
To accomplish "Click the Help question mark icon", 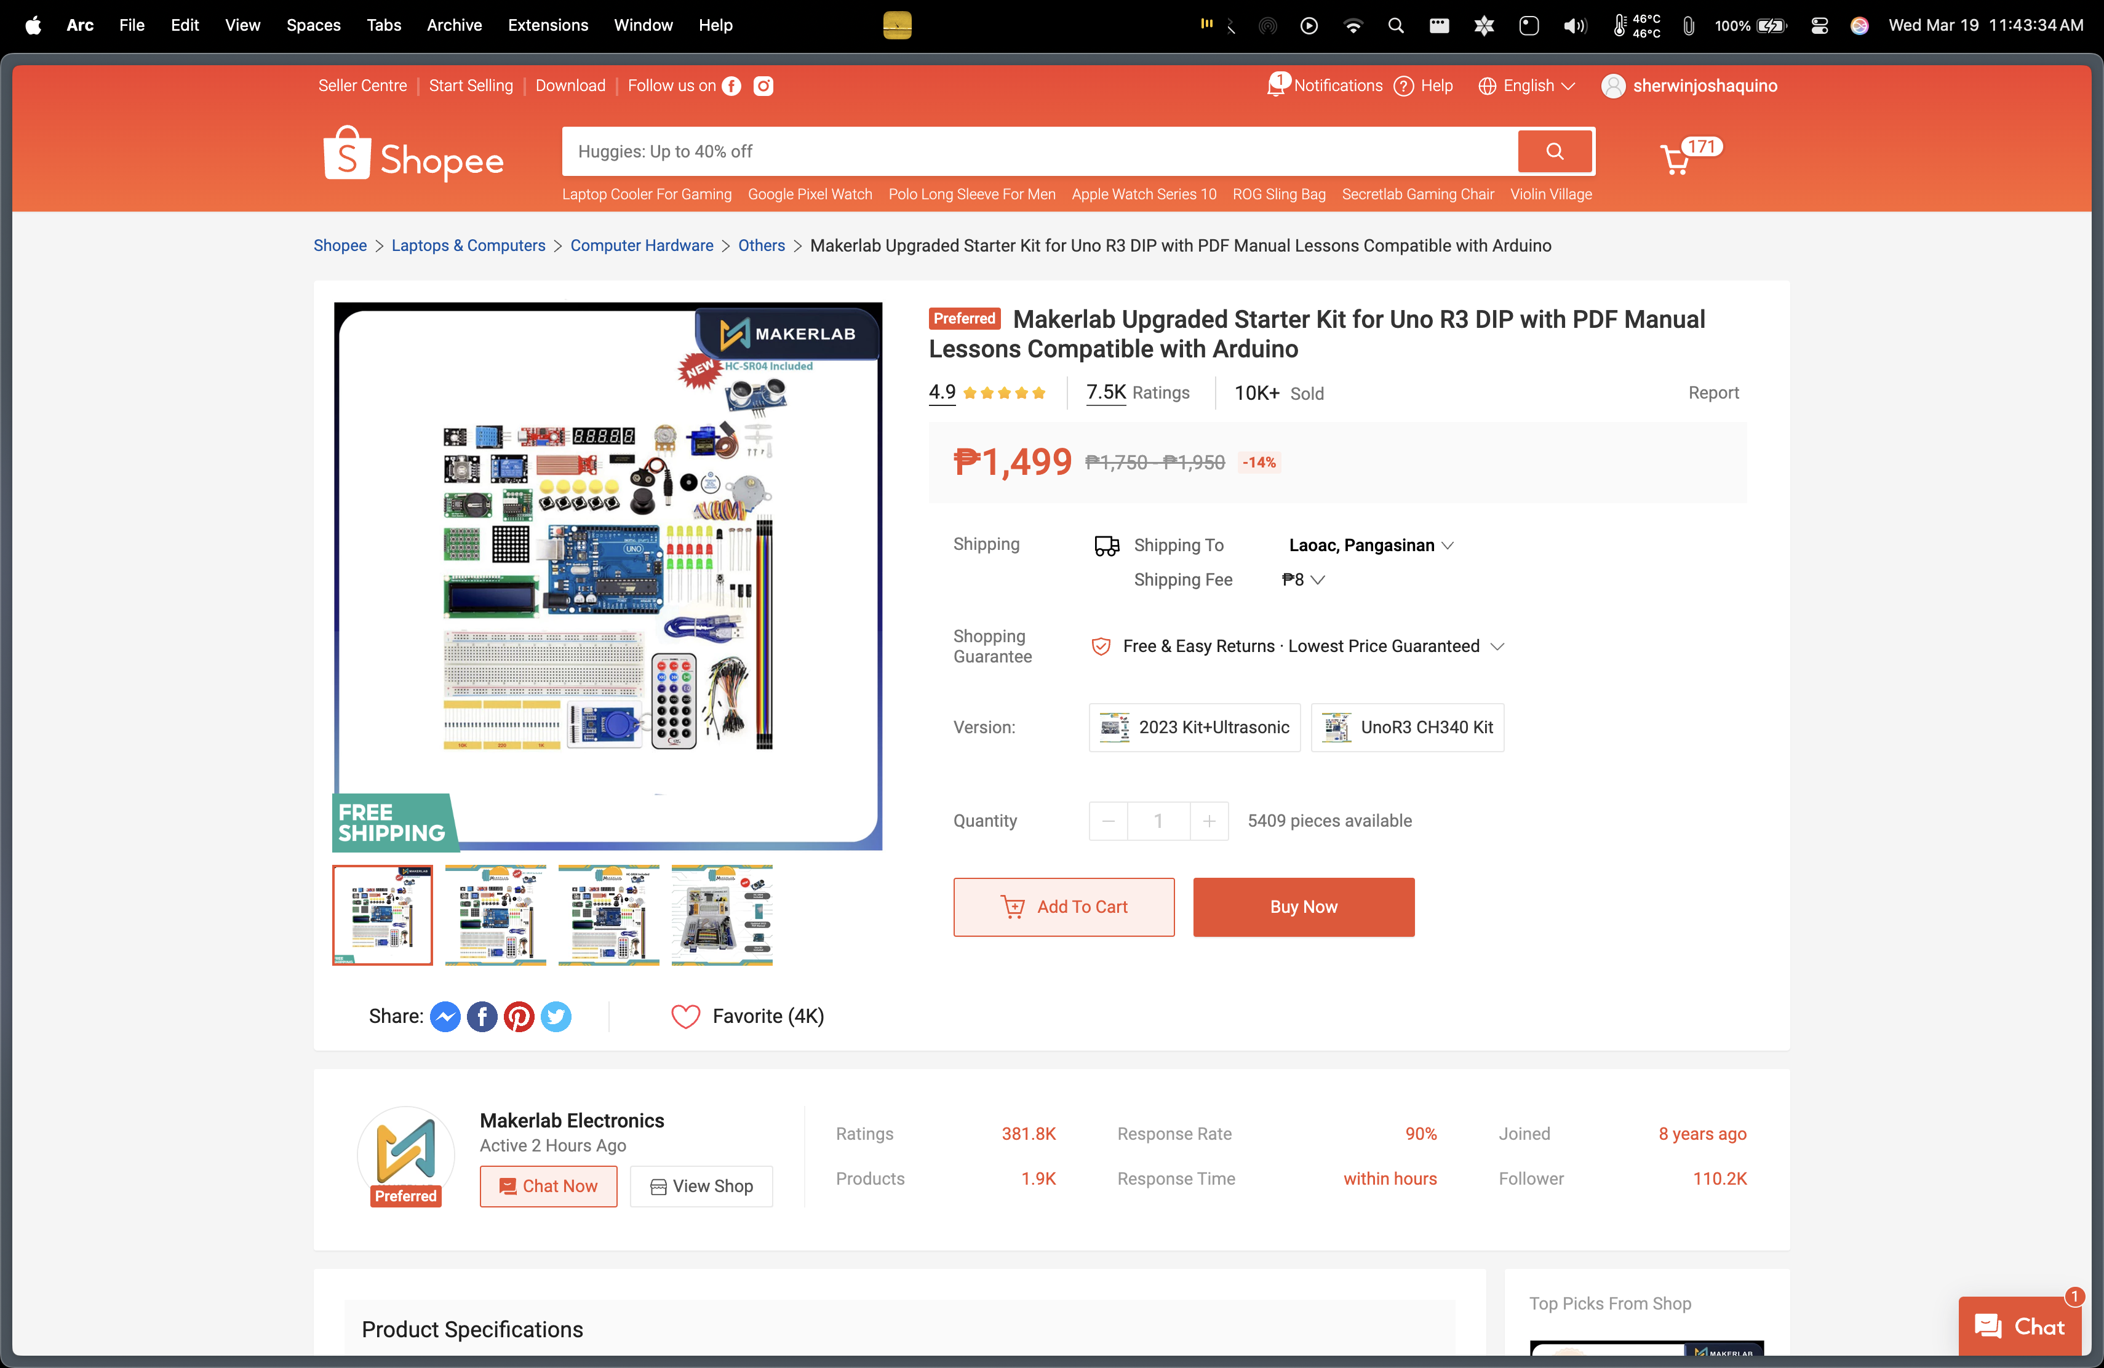I will click(1403, 85).
